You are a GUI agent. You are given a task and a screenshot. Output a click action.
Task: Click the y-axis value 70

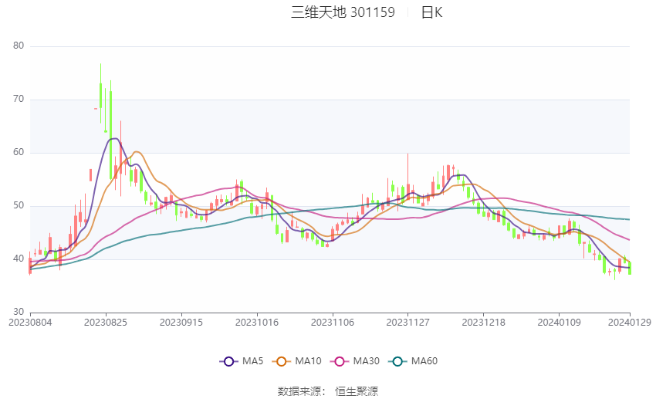pyautogui.click(x=19, y=99)
